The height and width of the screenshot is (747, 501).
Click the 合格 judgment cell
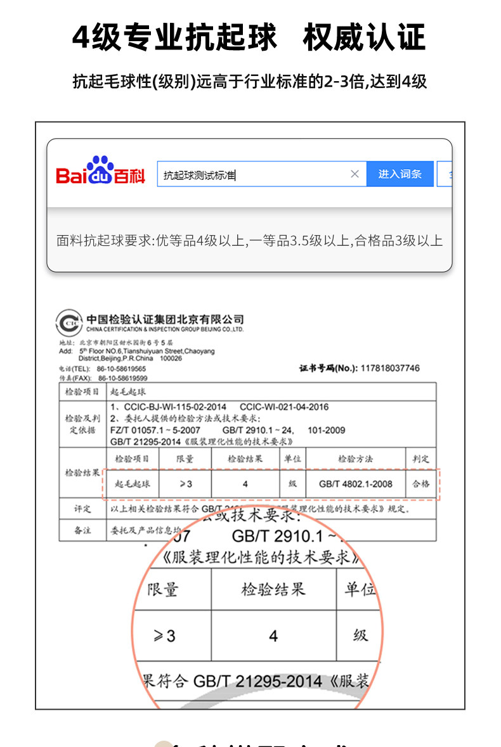421,484
